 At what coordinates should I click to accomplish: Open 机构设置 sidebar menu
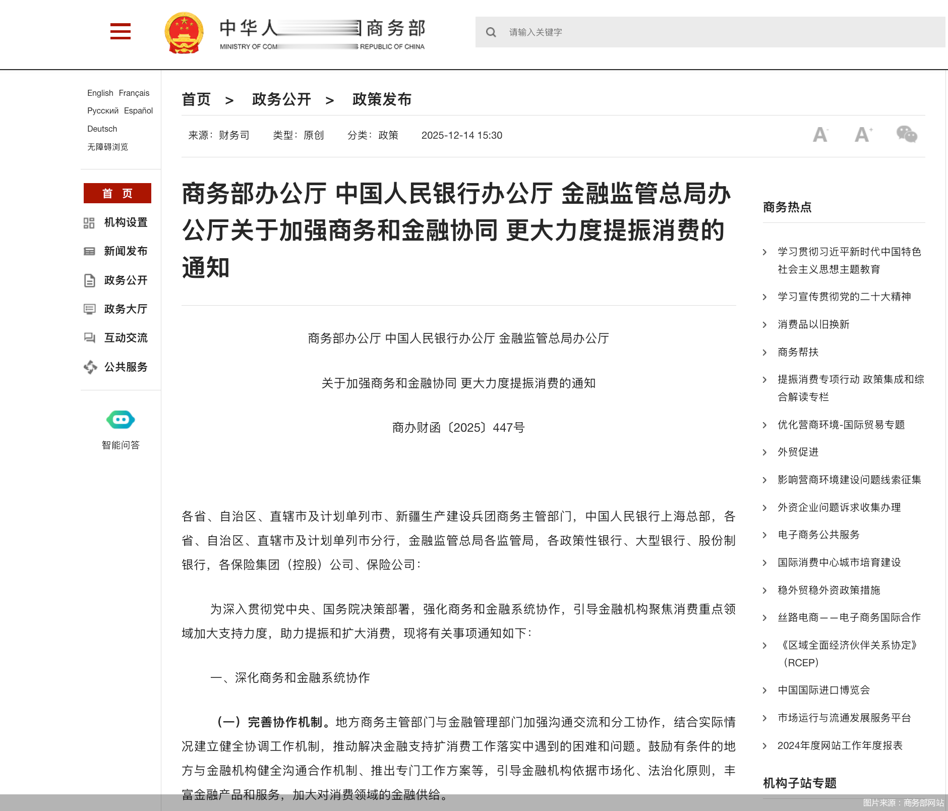coord(126,222)
